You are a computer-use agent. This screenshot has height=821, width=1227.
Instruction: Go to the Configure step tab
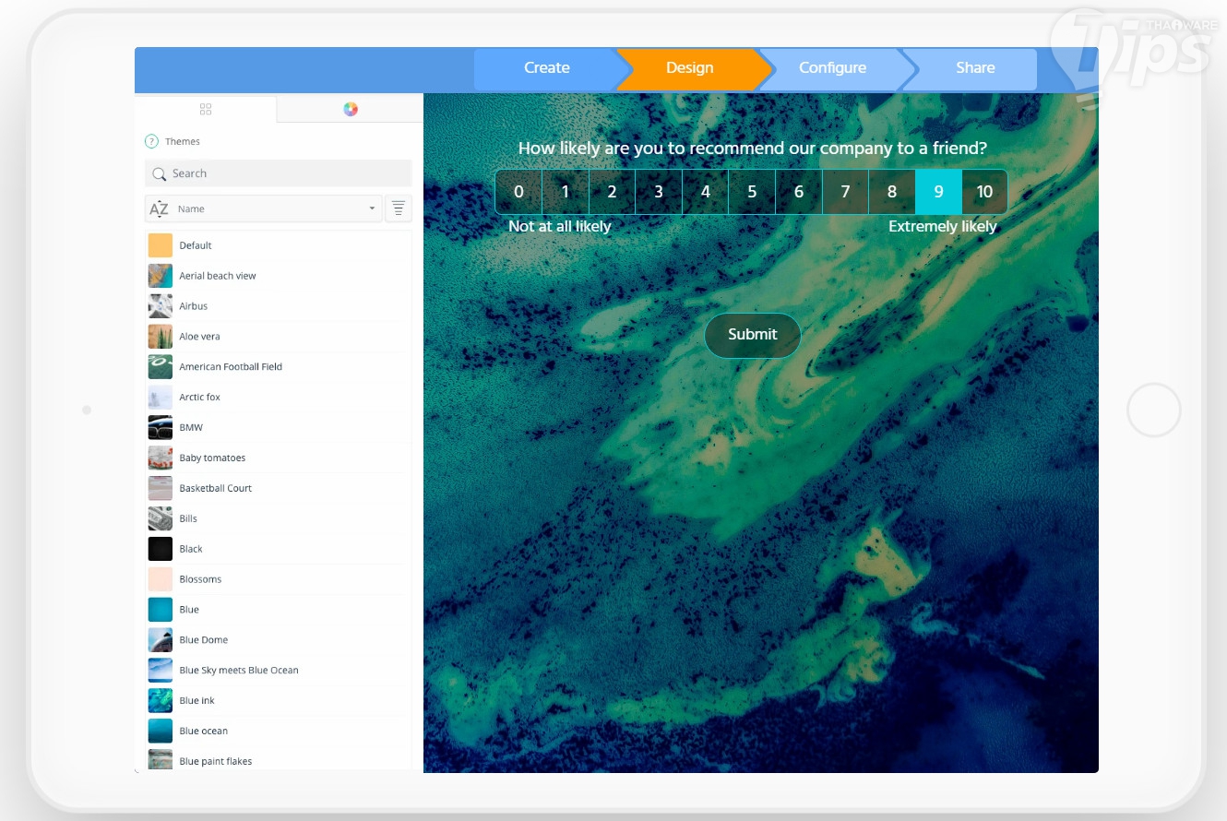click(x=832, y=68)
